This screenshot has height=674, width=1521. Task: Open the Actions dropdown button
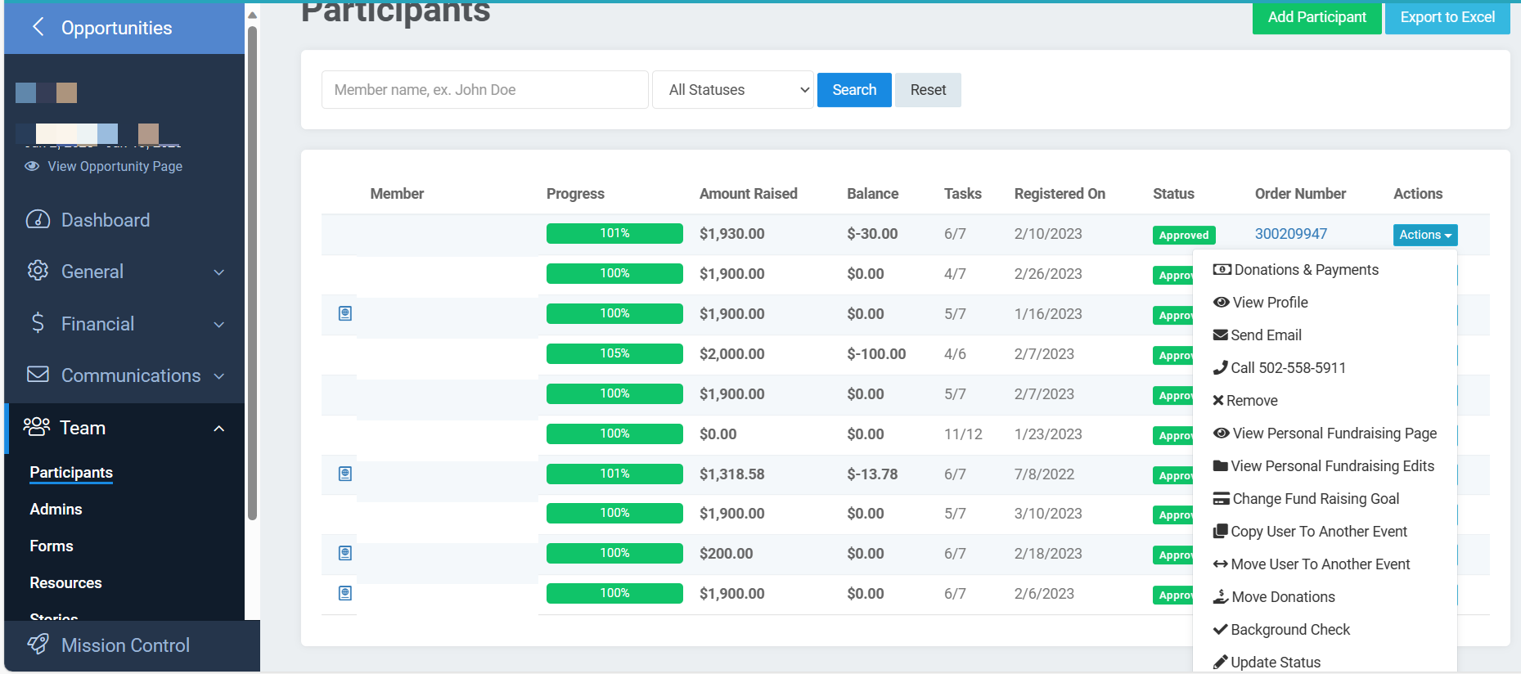pyautogui.click(x=1425, y=235)
